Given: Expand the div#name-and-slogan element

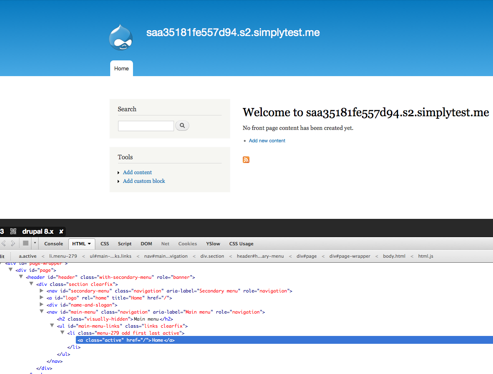Looking at the screenshot, I should 41,305.
